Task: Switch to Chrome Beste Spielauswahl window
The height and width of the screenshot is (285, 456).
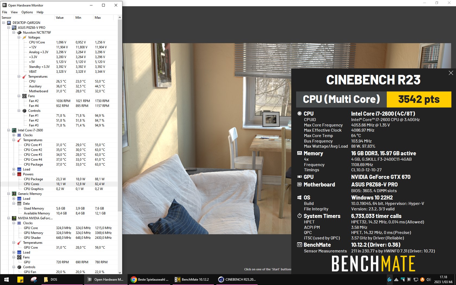Action: (150, 280)
